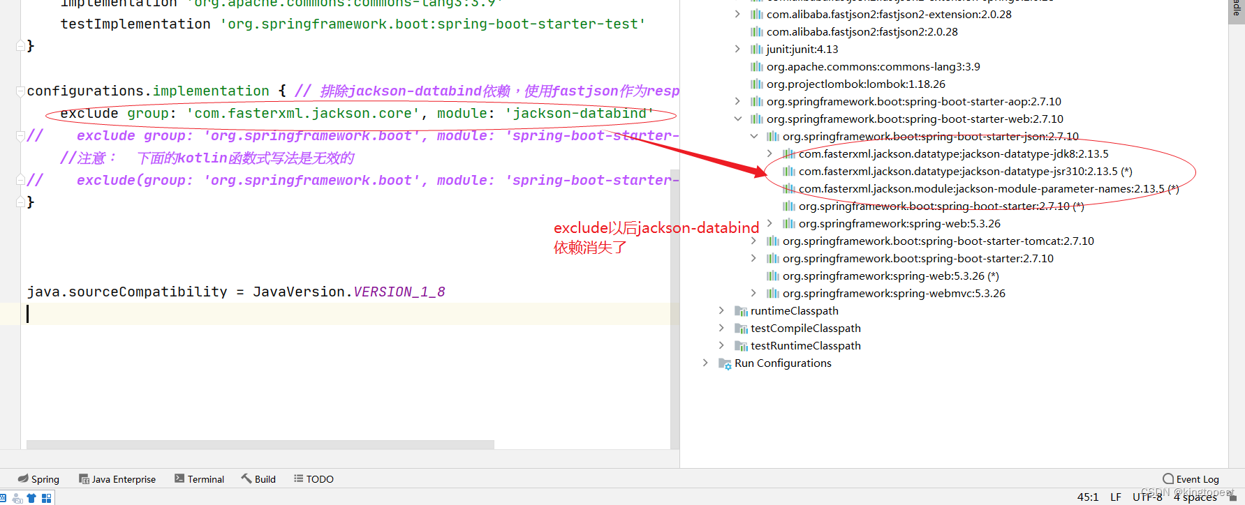Click the editor horizontal scrollbar
Image resolution: width=1245 pixels, height=505 pixels.
[260, 444]
